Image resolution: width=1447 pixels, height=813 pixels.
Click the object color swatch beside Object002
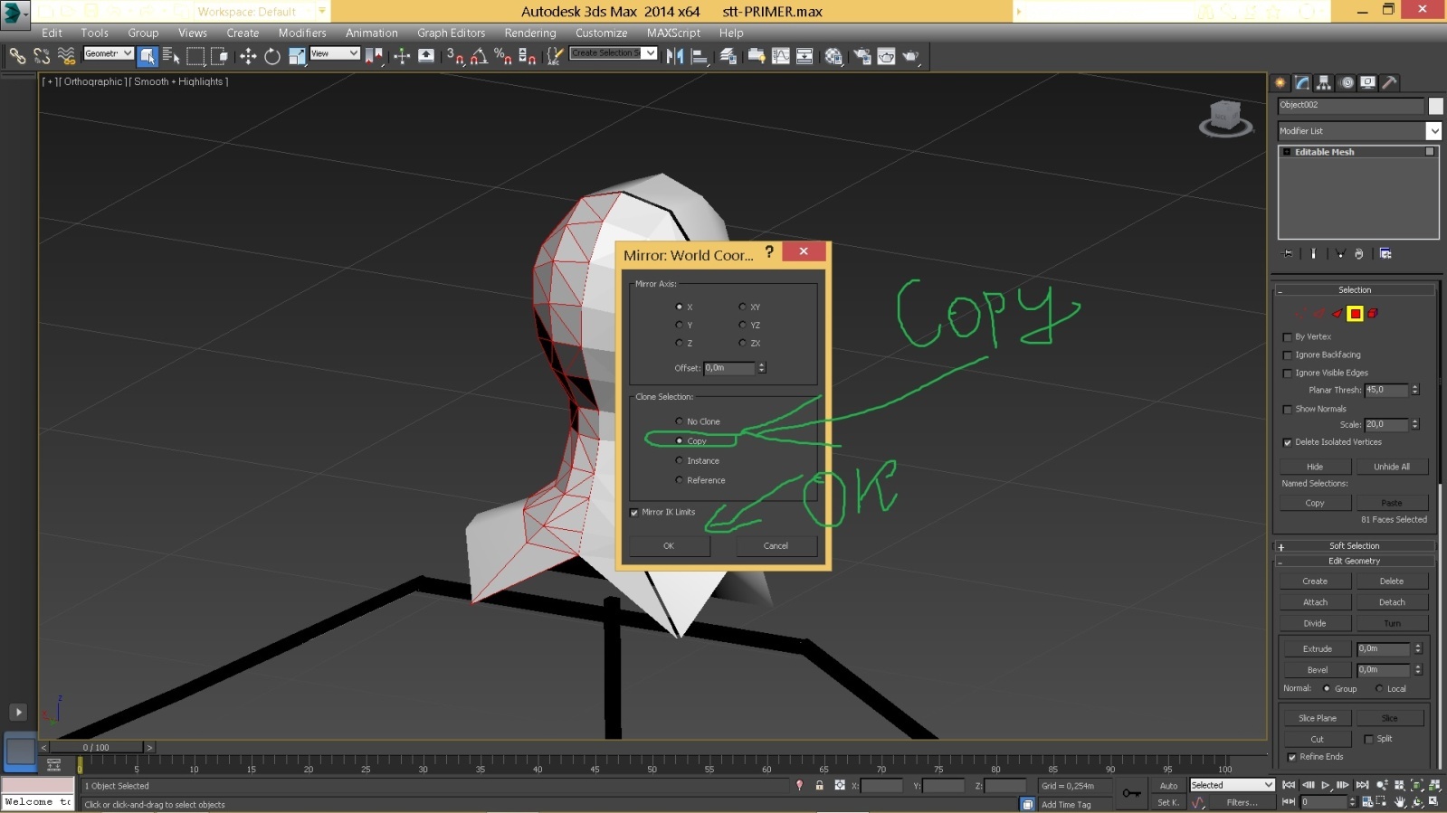tap(1435, 106)
